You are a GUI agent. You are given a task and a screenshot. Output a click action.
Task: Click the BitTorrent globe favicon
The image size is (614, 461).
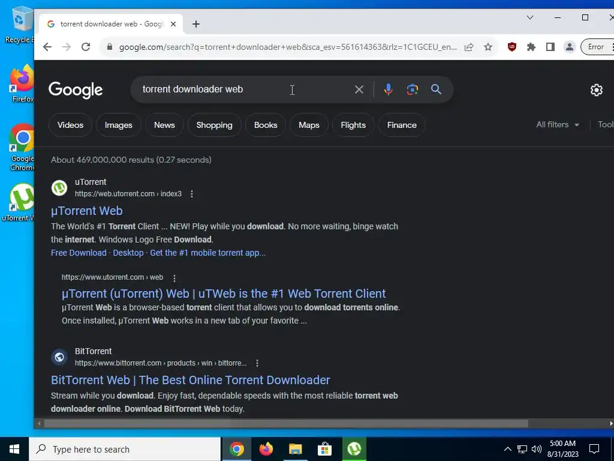pyautogui.click(x=59, y=357)
